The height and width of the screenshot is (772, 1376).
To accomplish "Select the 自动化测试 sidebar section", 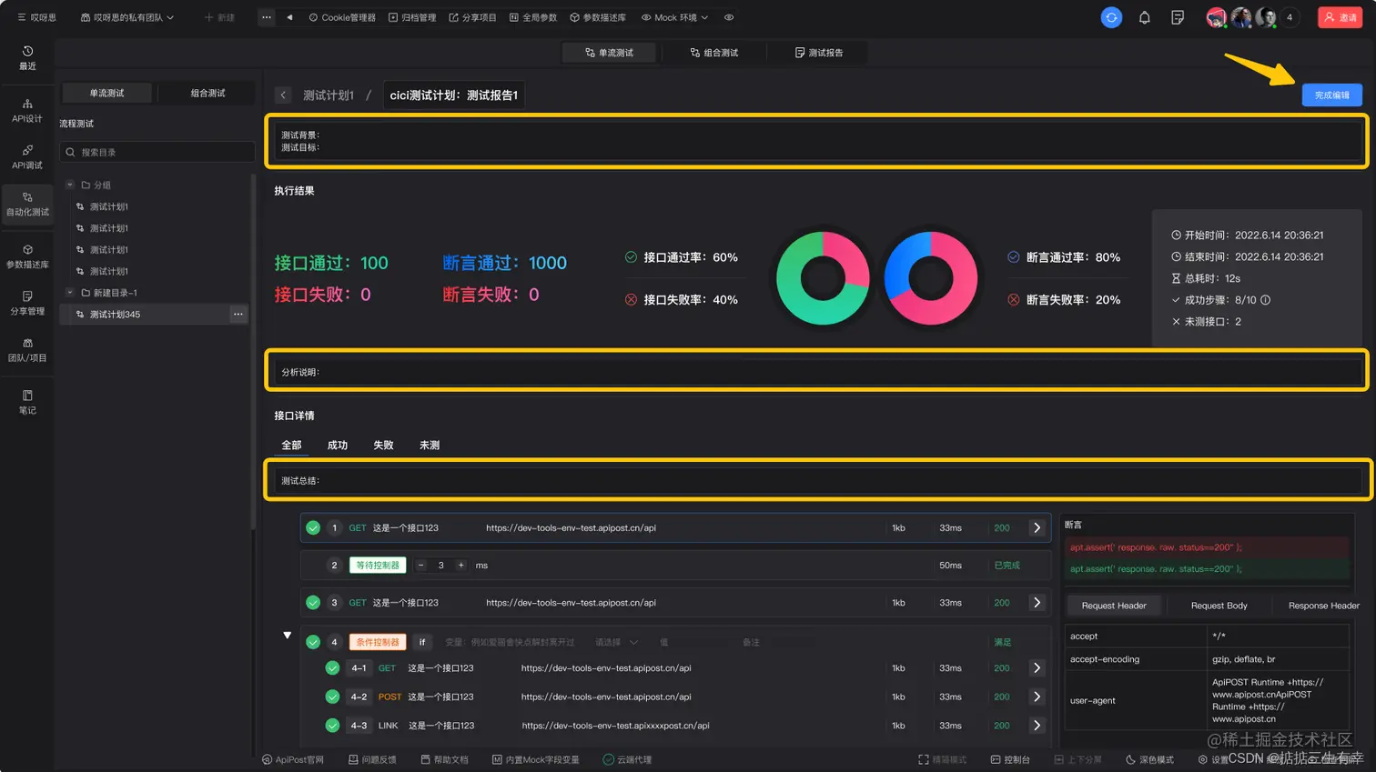I will [x=27, y=205].
